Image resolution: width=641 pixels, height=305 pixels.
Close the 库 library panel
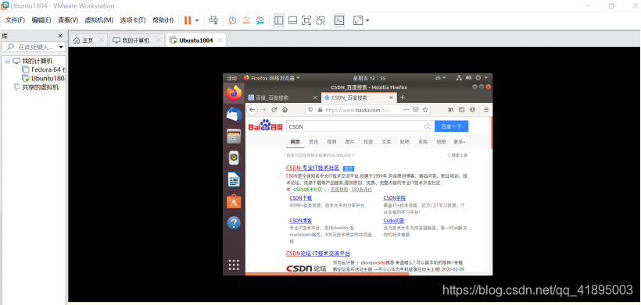tap(60, 36)
